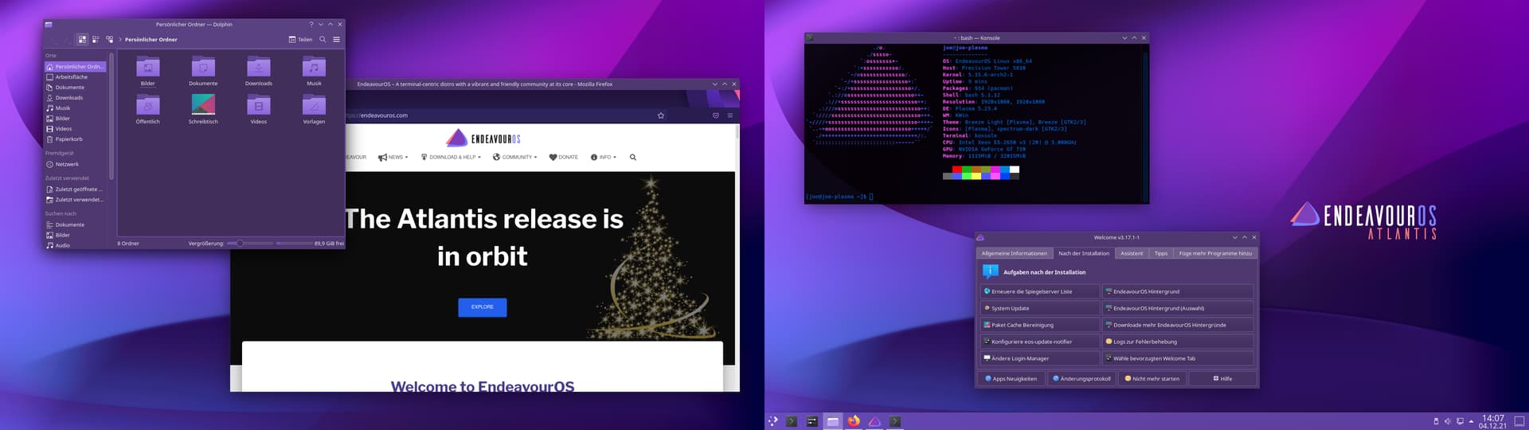Click the volume icon in system tray
1529x430 pixels.
(x=1447, y=421)
